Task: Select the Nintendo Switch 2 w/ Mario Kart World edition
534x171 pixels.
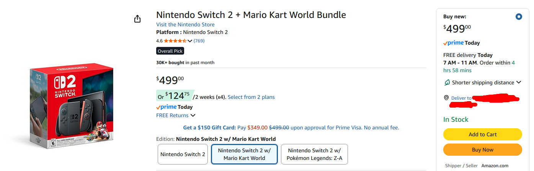Action: click(244, 154)
